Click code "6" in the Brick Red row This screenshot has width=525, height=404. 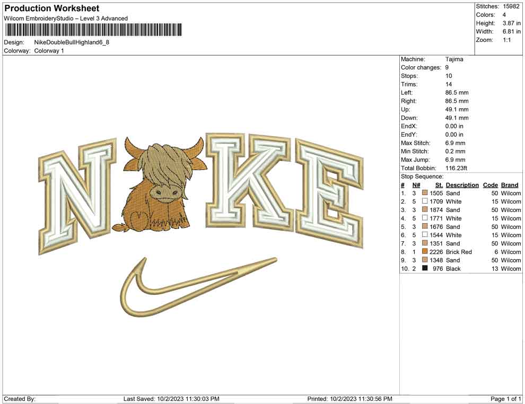click(496, 252)
